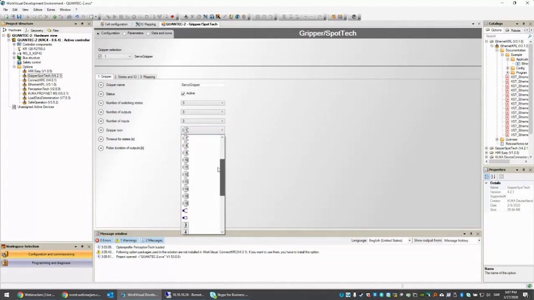Select the Parameters radio button
Viewport: 534px width, 300px height.
pos(124,33)
